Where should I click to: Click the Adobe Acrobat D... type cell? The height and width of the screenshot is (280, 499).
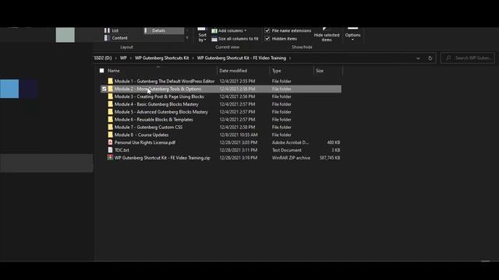(x=290, y=142)
